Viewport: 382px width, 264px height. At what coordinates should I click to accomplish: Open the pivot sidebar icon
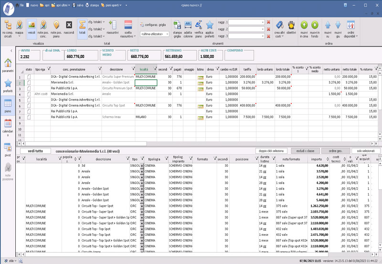(8, 147)
